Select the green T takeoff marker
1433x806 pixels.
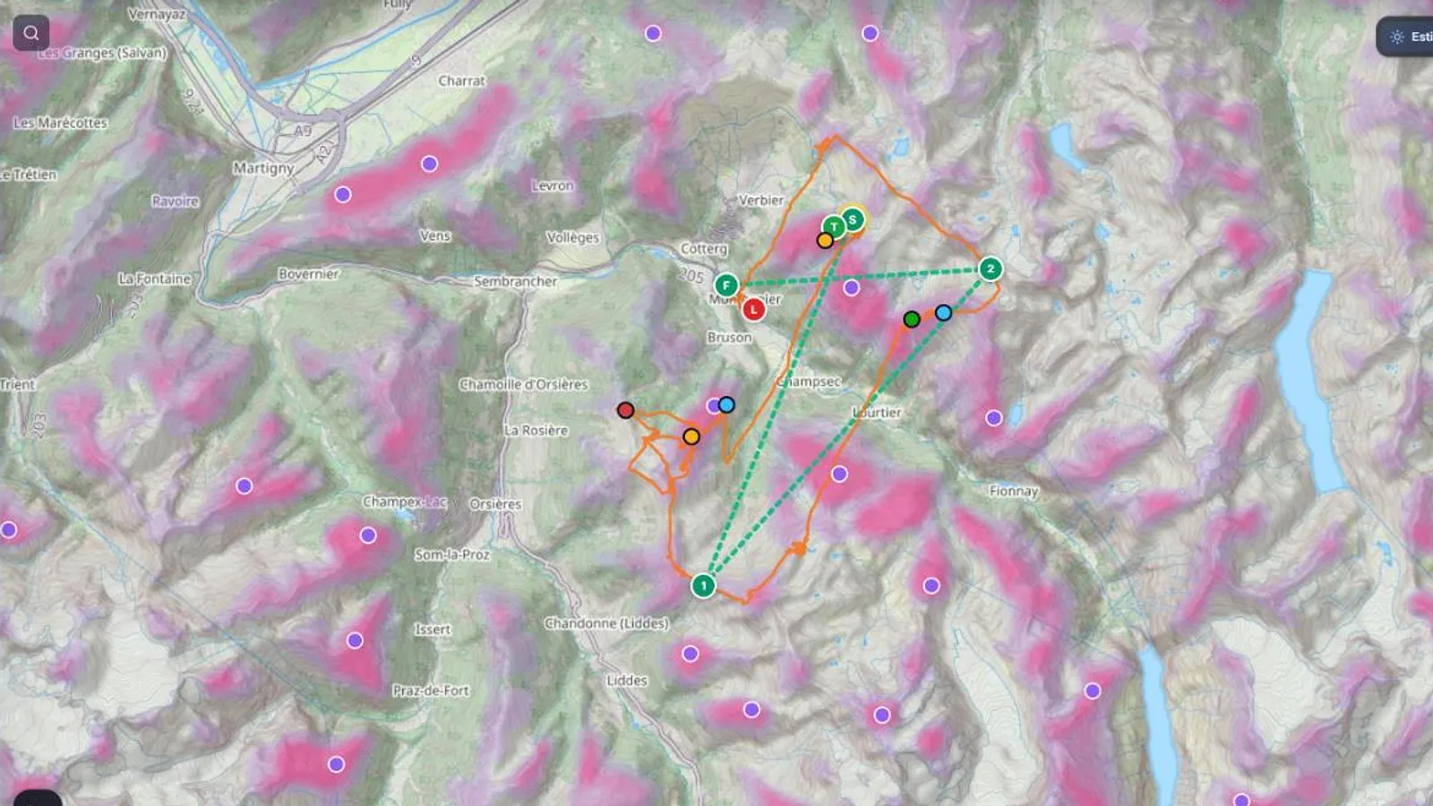click(834, 227)
